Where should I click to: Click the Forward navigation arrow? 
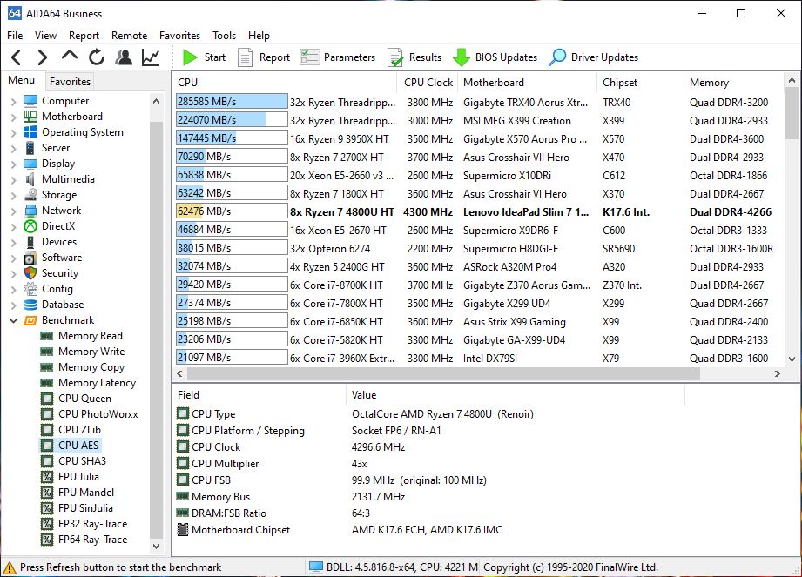(42, 57)
